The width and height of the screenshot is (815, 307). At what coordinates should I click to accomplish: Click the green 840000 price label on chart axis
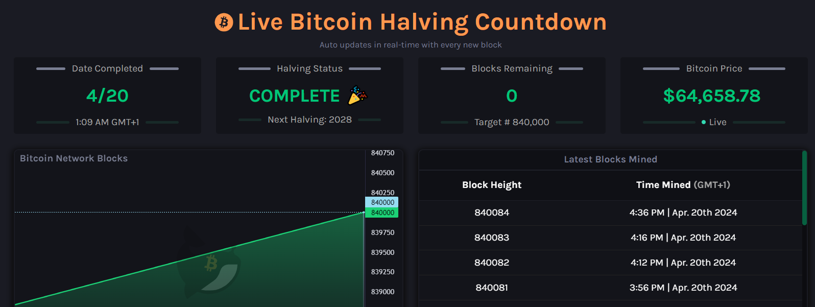(x=382, y=212)
